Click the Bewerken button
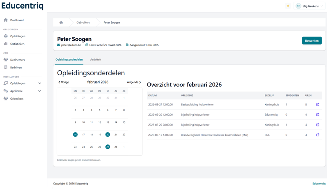The image size is (327, 189). [x=311, y=40]
